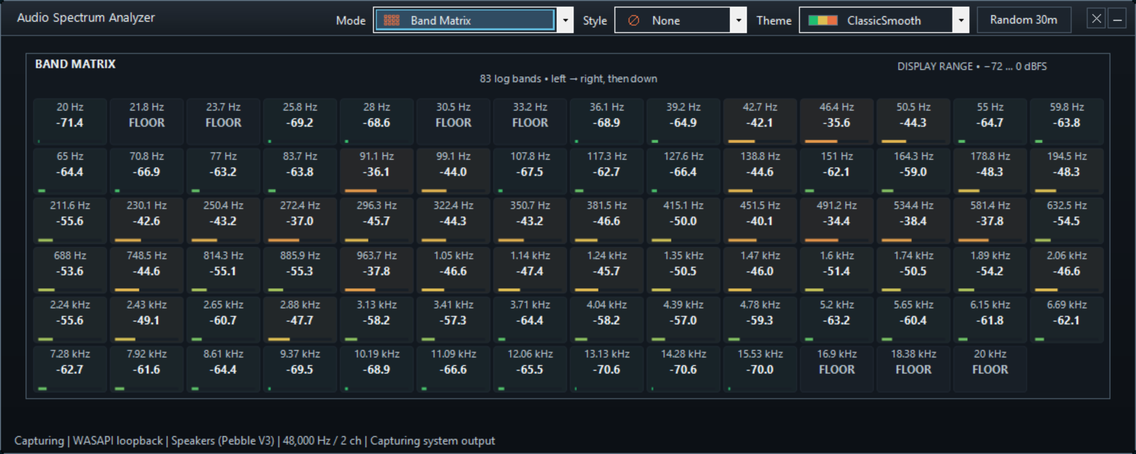This screenshot has height=454, width=1136.
Task: Pick the "42.7 Hz" band cell
Action: point(760,122)
